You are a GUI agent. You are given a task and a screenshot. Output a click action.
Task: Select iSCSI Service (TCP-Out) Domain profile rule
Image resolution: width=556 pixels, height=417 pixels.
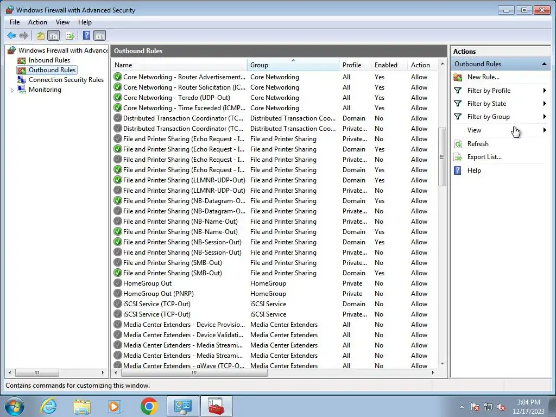[x=275, y=304]
